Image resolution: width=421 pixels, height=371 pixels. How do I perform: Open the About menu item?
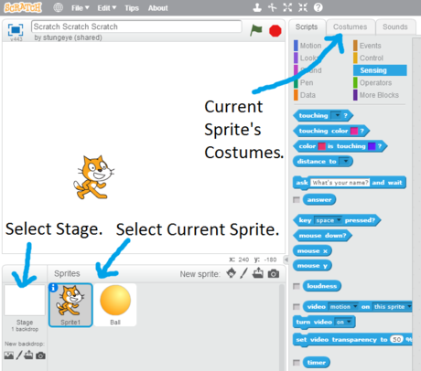[157, 8]
